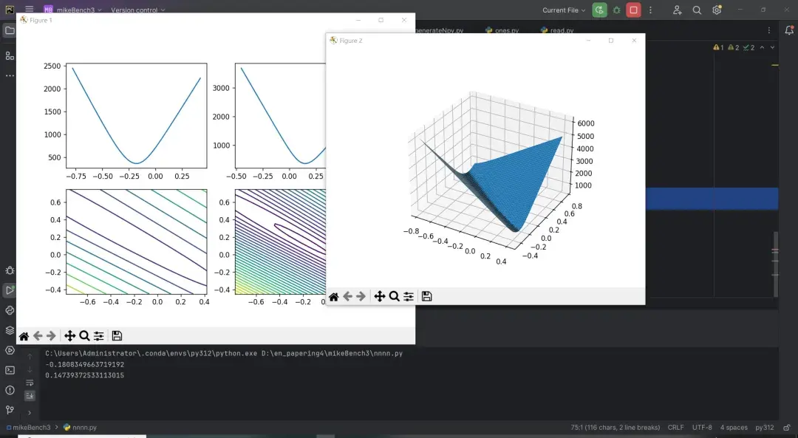
Task: Open the Debug tool window in sidebar
Action: 10,270
